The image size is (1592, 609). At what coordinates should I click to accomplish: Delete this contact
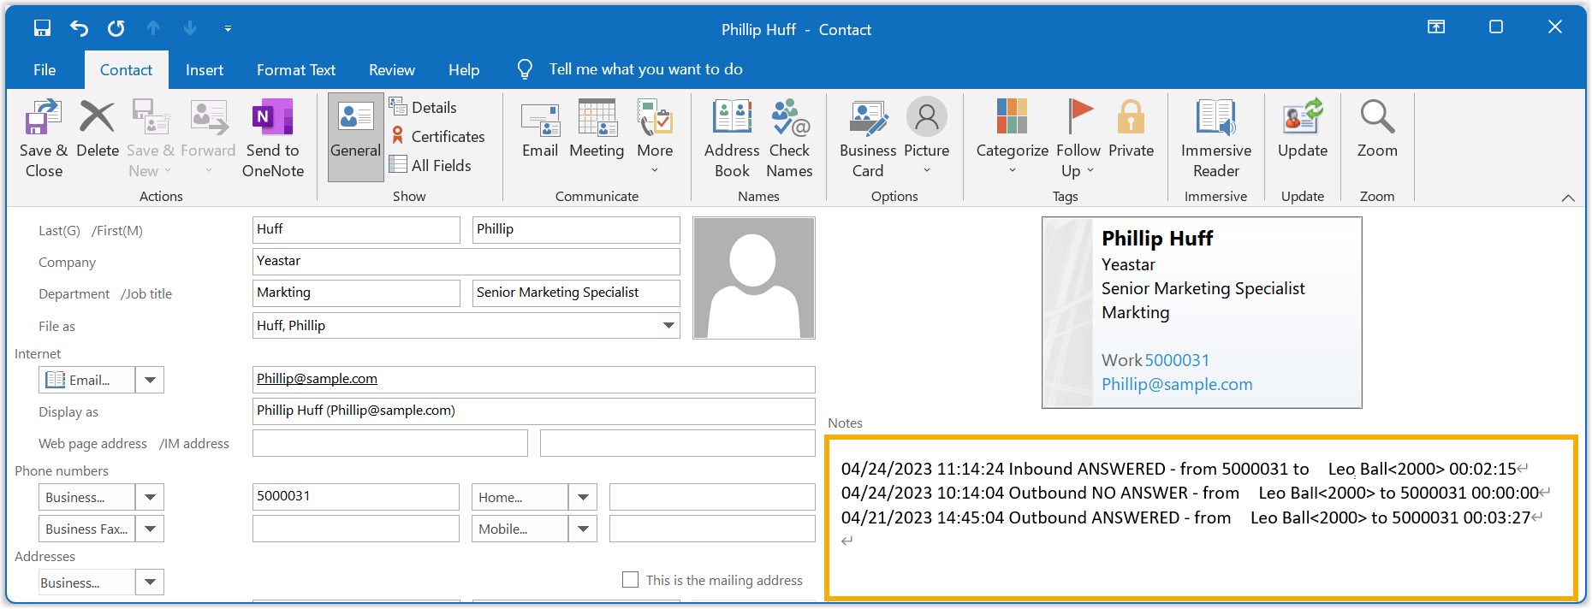point(98,128)
